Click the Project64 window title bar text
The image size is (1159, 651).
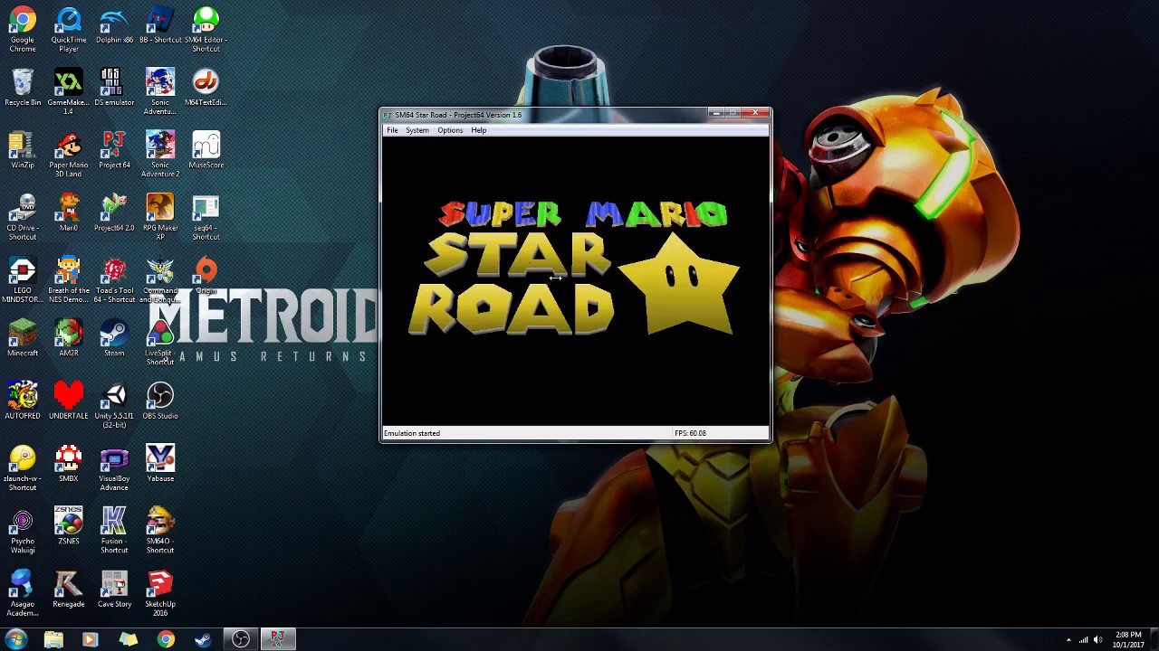(x=458, y=115)
